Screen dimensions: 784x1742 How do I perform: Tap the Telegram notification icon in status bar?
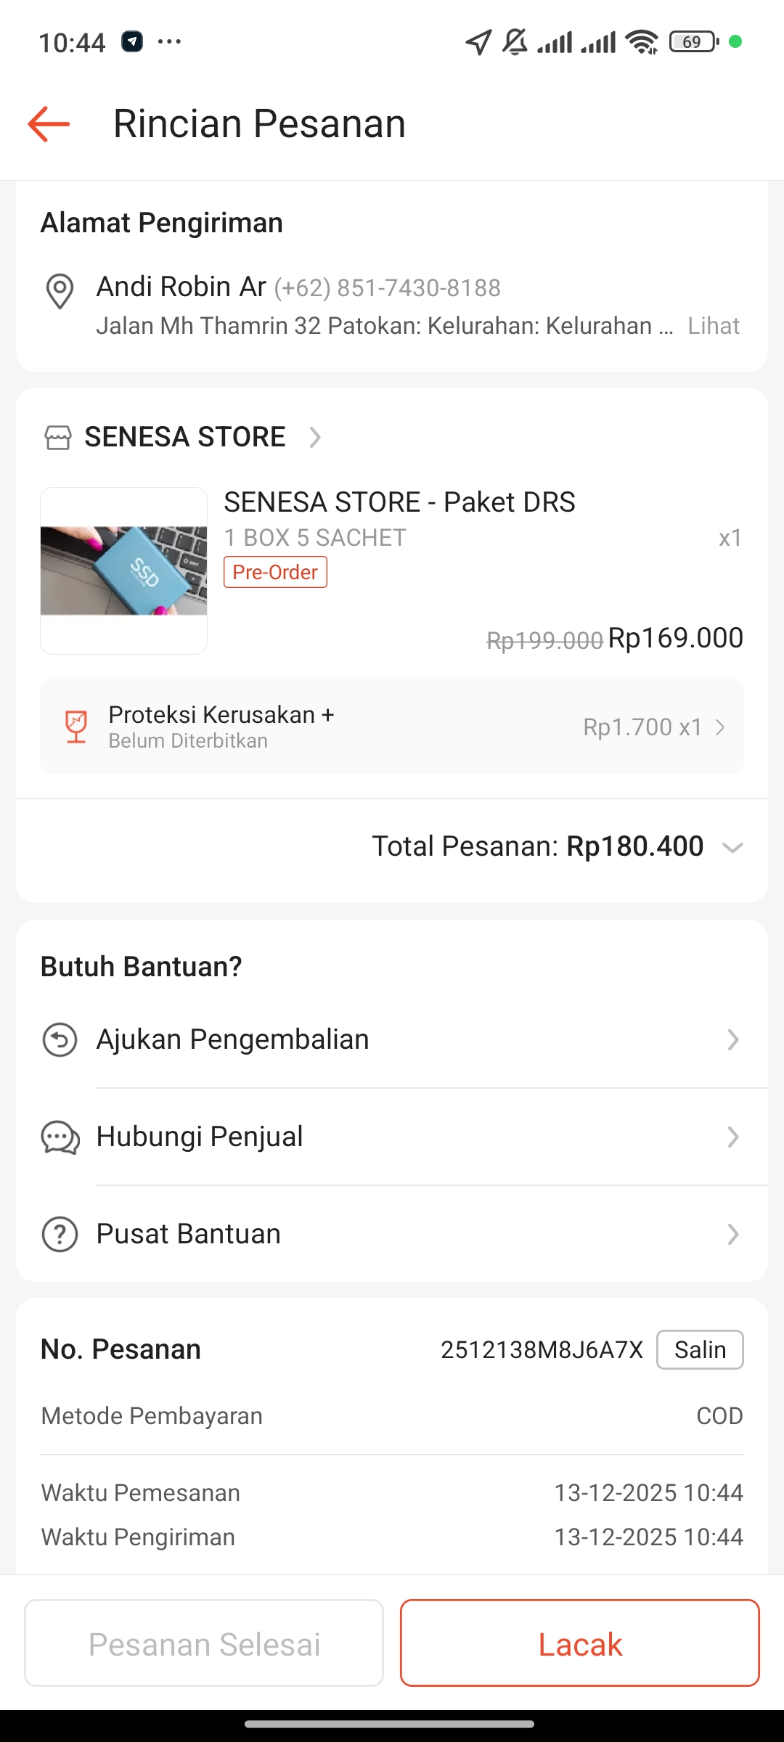coord(131,41)
